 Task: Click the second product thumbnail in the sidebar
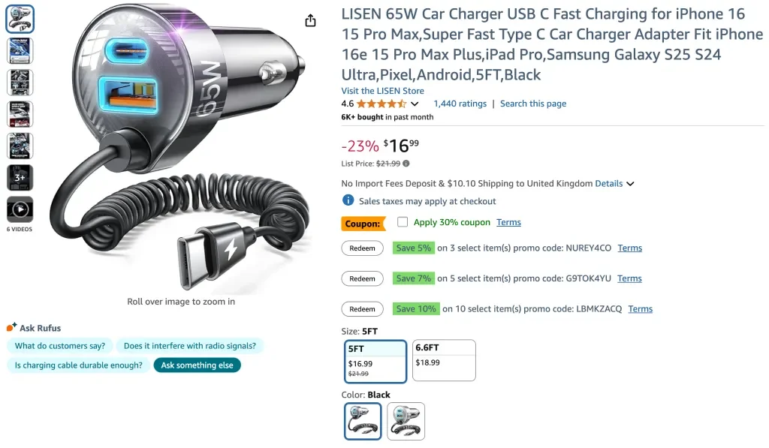pos(20,50)
